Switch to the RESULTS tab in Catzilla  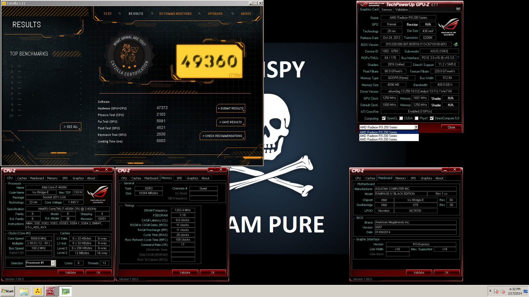tap(136, 14)
